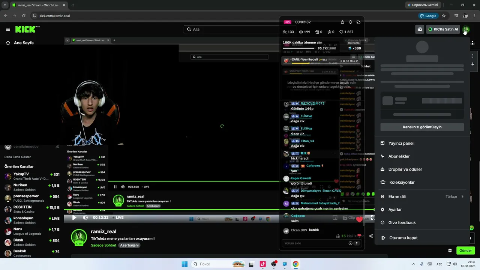The width and height of the screenshot is (480, 270).
Task: Reload the kick.com page
Action: [x=24, y=16]
